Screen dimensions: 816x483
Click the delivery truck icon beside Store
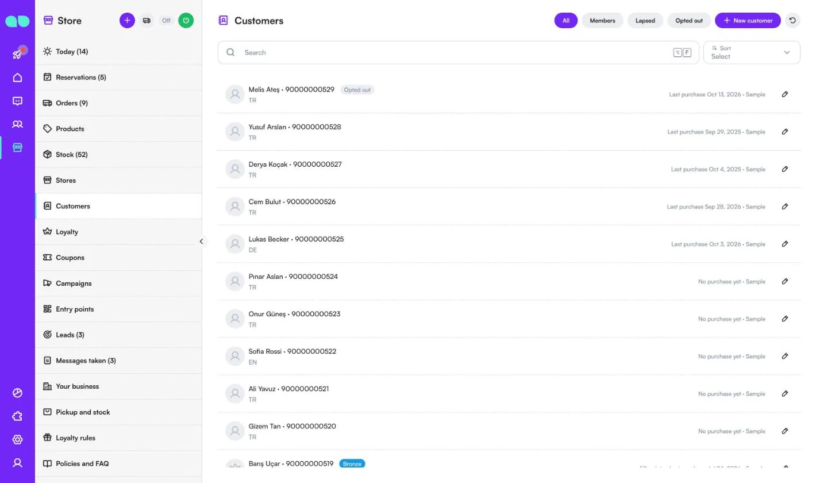(147, 21)
